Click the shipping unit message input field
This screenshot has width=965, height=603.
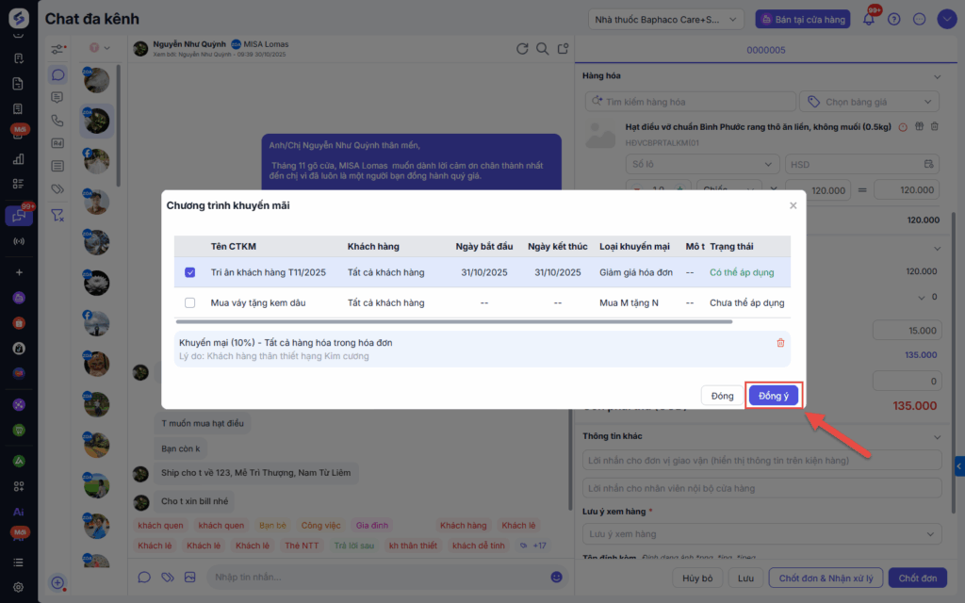click(x=761, y=460)
